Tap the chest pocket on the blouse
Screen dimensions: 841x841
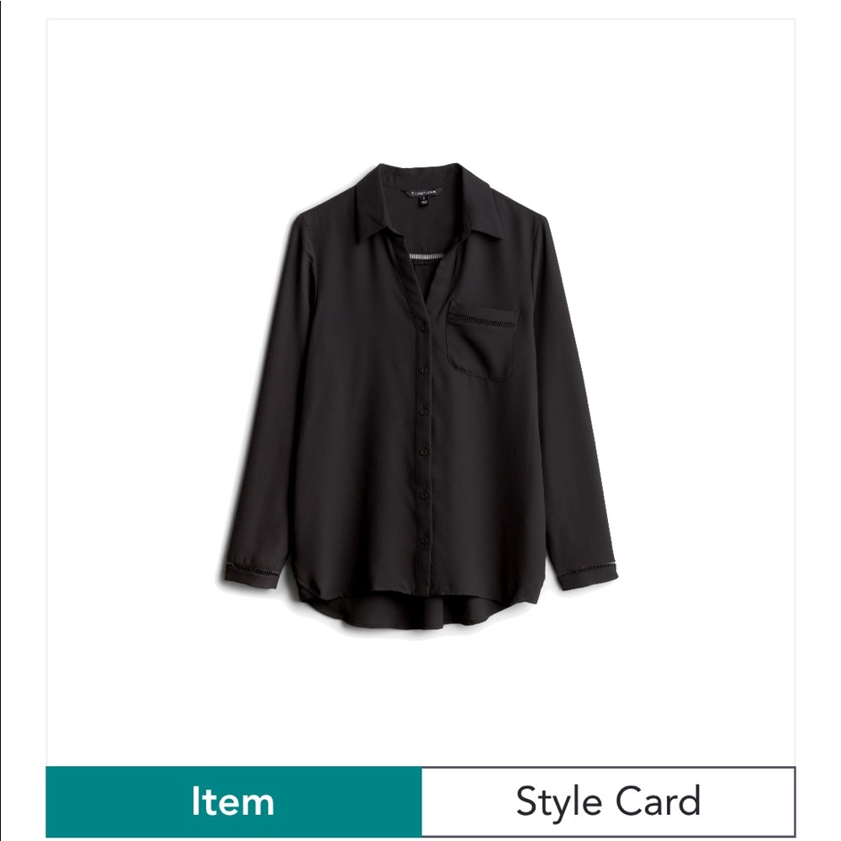(482, 341)
